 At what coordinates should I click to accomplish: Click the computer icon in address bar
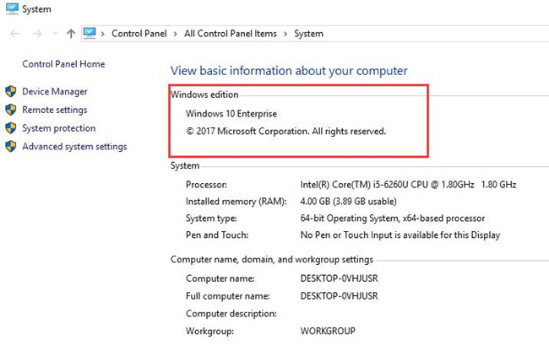[90, 33]
